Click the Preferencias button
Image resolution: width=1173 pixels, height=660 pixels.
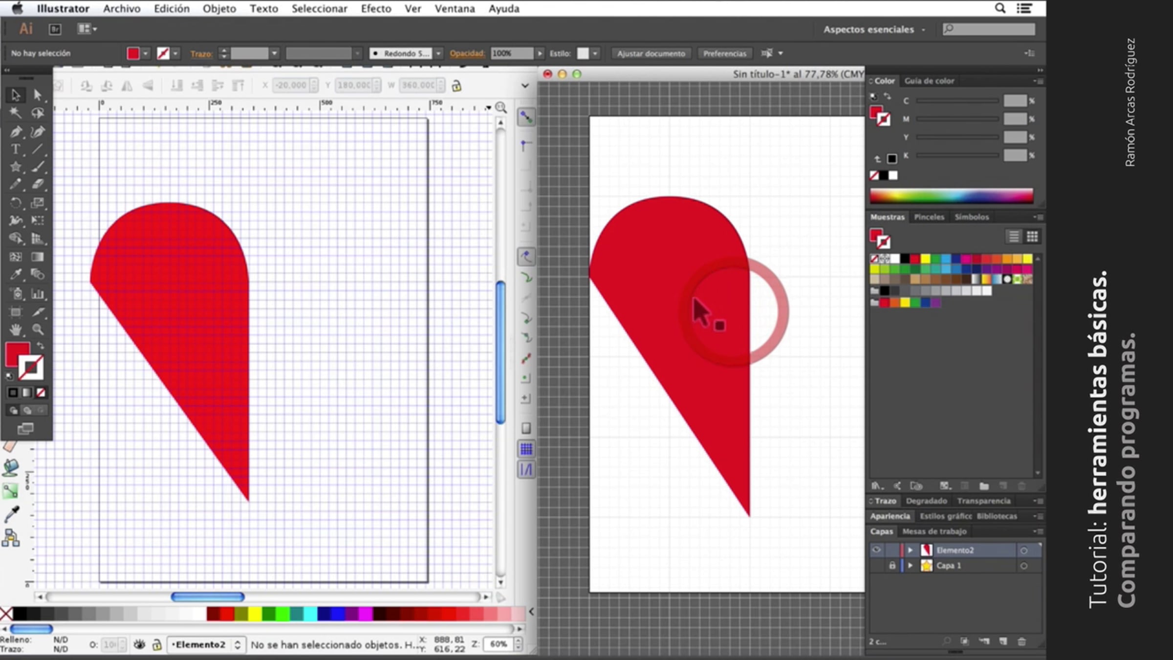[724, 53]
